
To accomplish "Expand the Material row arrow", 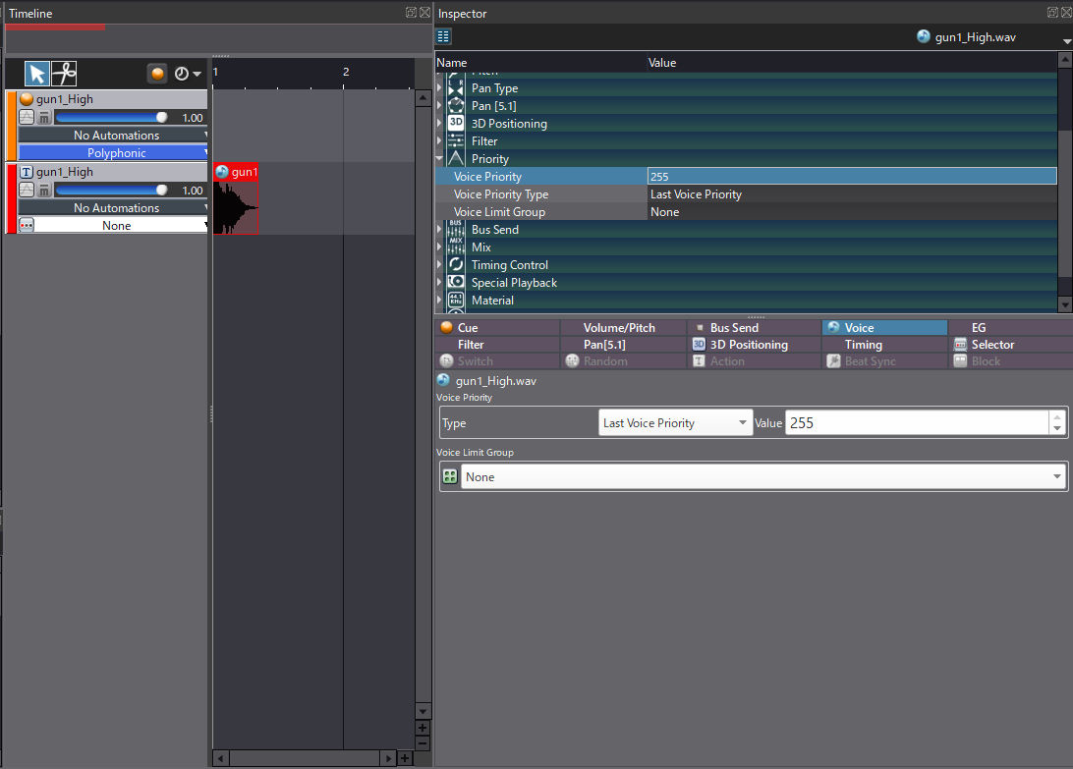I will coord(440,300).
